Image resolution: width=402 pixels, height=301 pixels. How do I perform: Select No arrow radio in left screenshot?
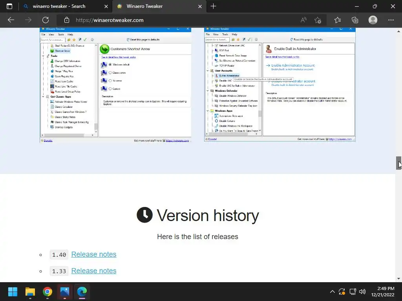[x=110, y=81]
